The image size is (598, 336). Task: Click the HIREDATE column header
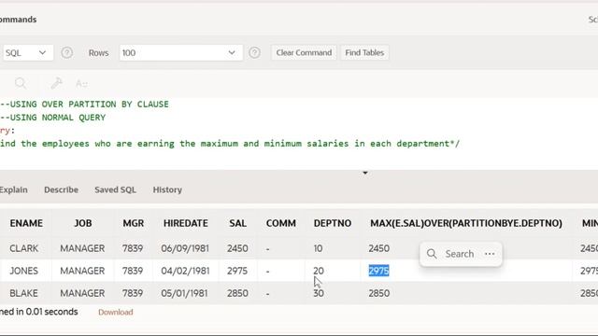(x=185, y=223)
